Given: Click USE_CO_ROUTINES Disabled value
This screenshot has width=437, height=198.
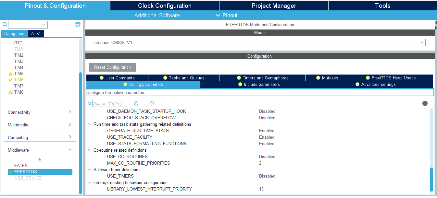Looking at the screenshot, I should pyautogui.click(x=267, y=157).
